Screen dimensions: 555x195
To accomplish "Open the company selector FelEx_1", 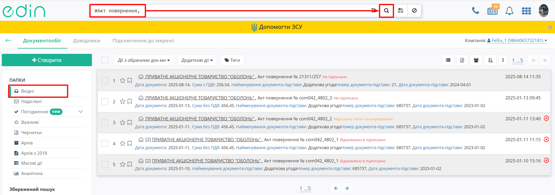I will pyautogui.click(x=517, y=41).
